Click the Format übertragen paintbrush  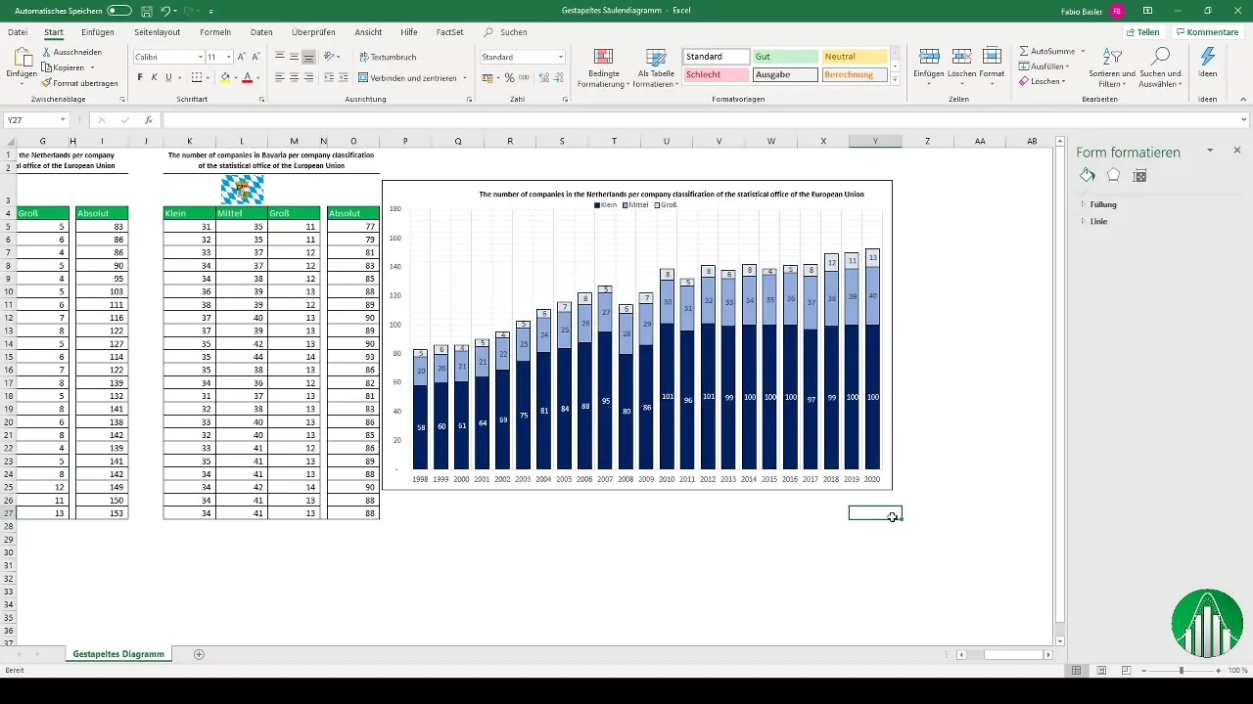(79, 83)
